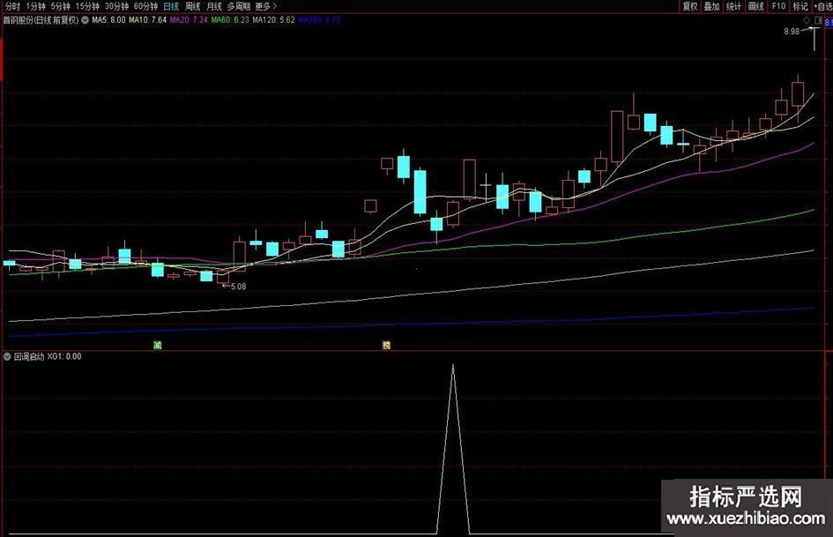This screenshot has height=537, width=833.
Task: Select the 1分钟 period tab
Action: [36, 6]
